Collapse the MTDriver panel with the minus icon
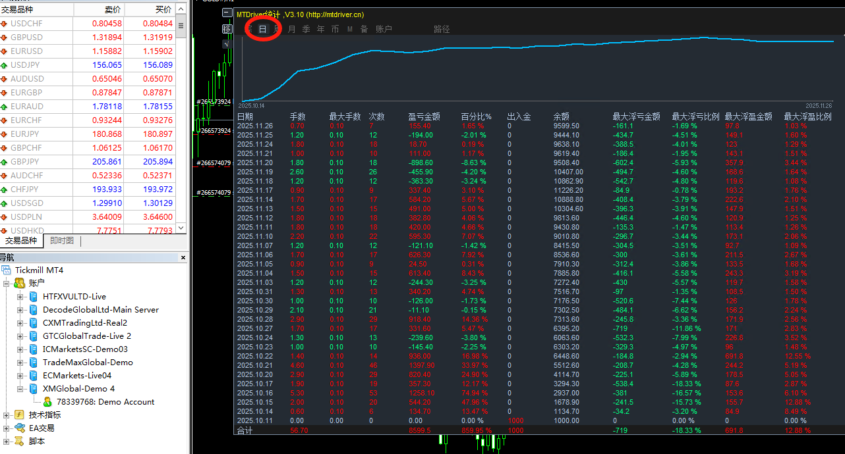 tap(227, 13)
